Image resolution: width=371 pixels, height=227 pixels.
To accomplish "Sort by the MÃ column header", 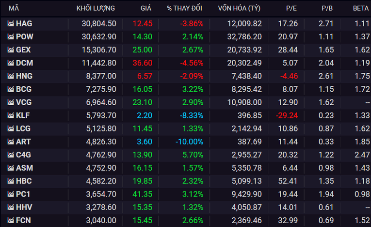I will [14, 8].
